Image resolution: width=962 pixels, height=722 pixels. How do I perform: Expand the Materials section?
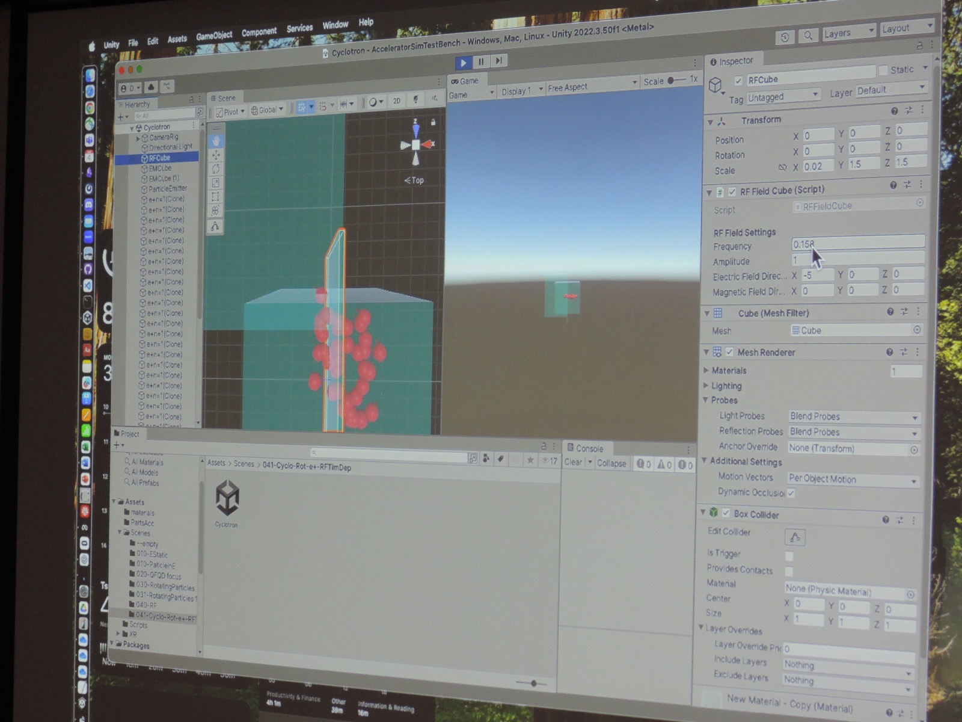pos(706,371)
